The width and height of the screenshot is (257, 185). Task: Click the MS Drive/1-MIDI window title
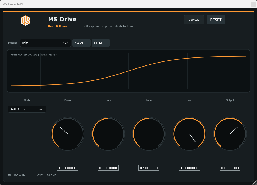[x=14, y=4]
